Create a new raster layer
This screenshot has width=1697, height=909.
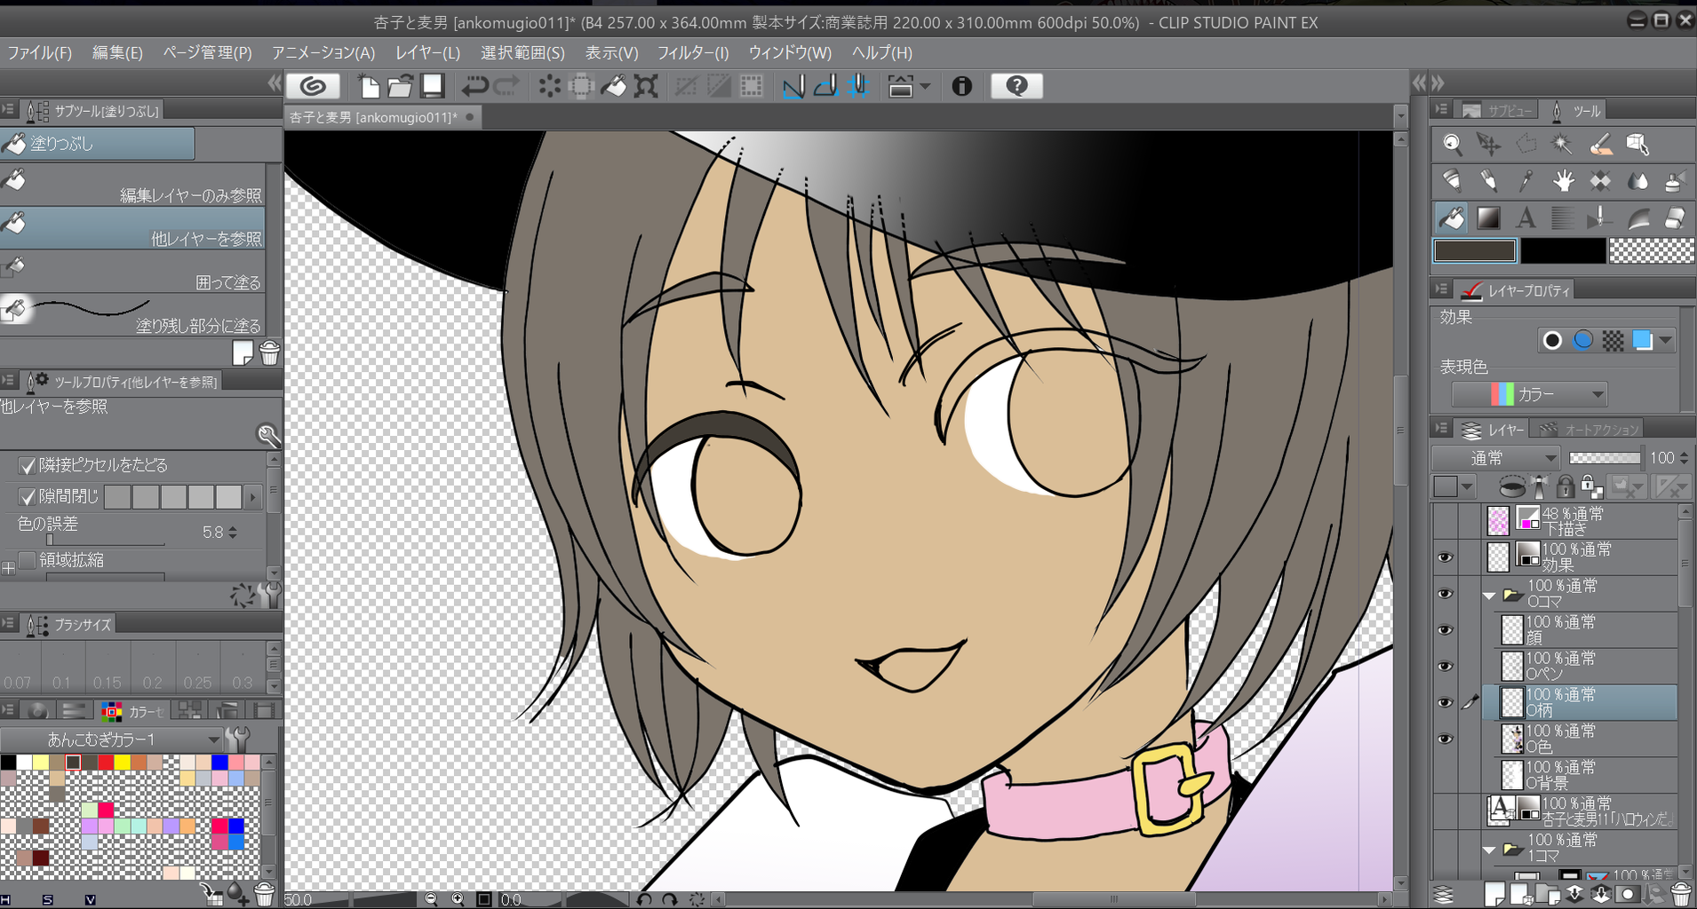click(1494, 894)
